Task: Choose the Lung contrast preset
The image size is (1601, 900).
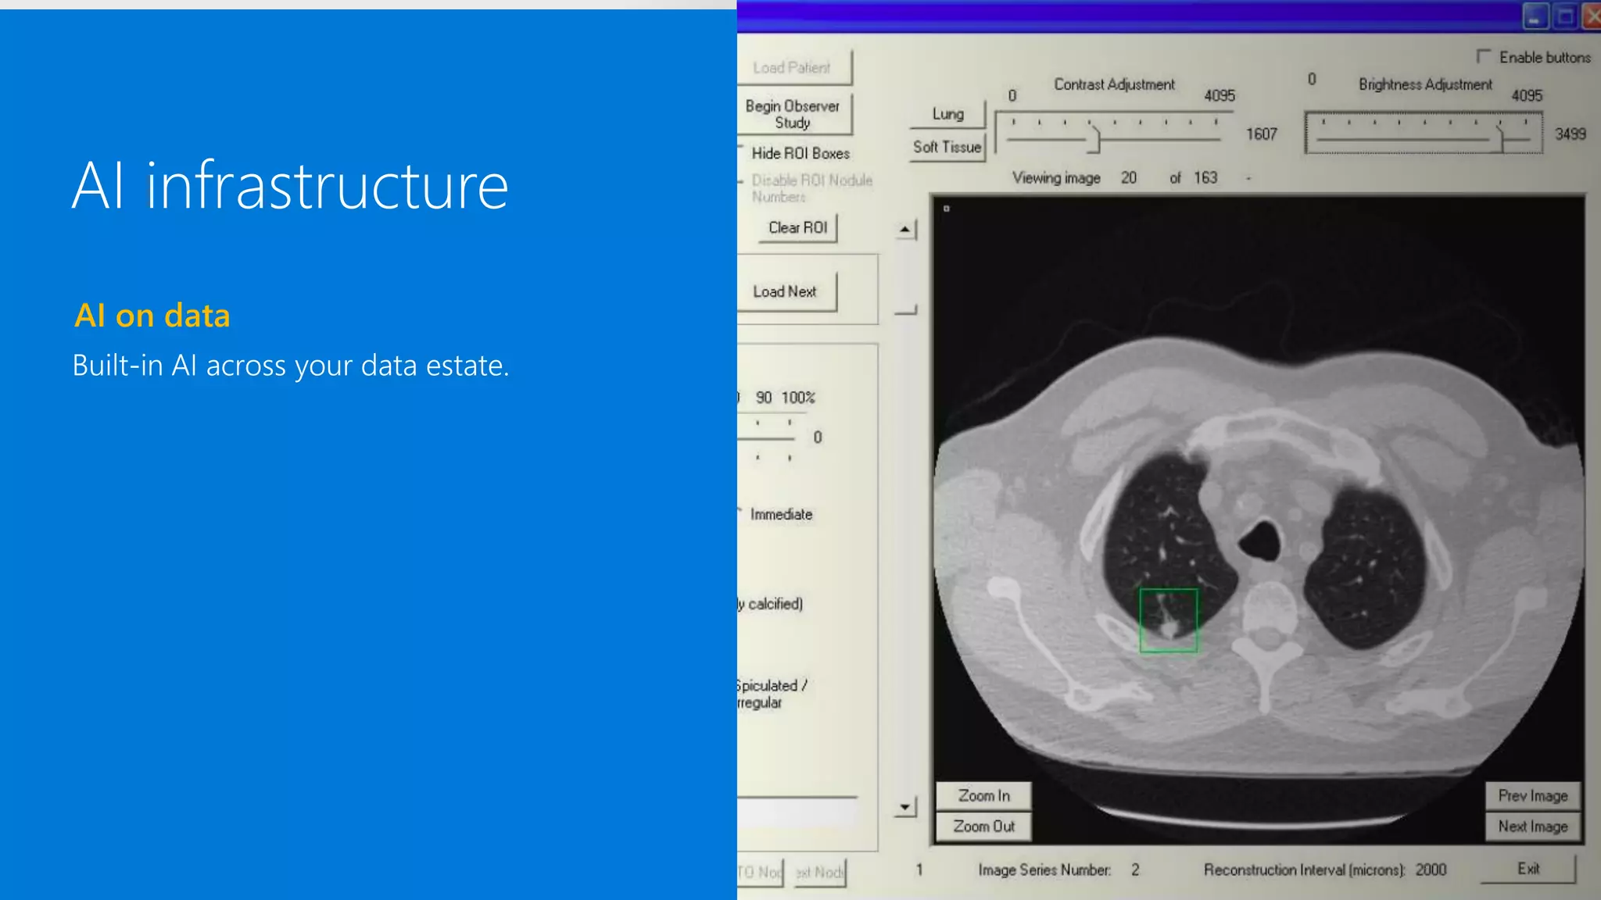Action: pos(947,114)
